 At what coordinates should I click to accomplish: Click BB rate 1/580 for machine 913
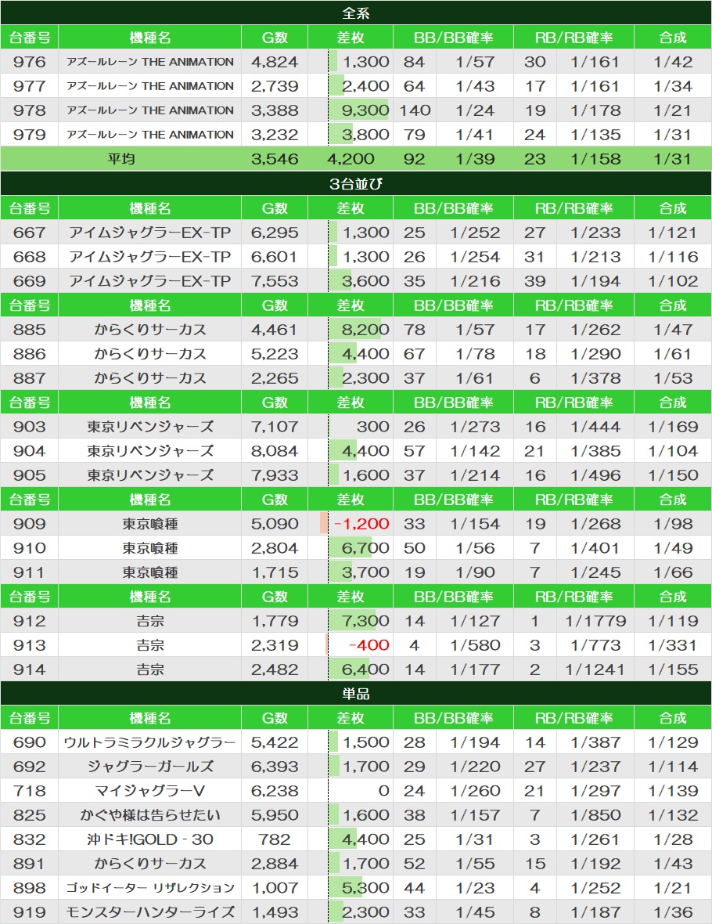coord(475,645)
